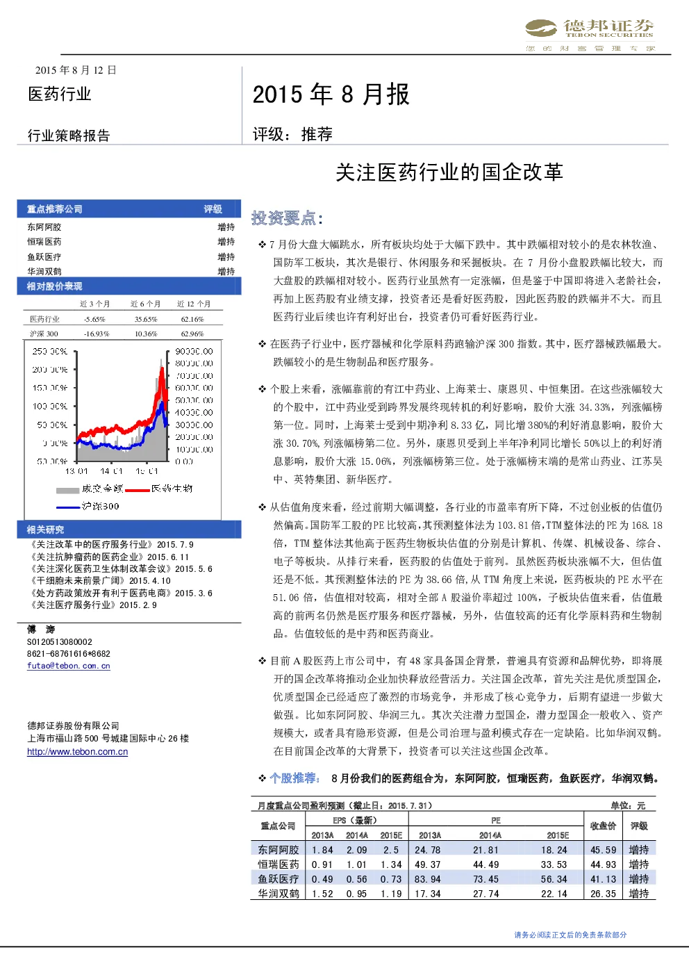Click the 收盘价 column header
This screenshot has height=975, width=689.
pos(603,826)
